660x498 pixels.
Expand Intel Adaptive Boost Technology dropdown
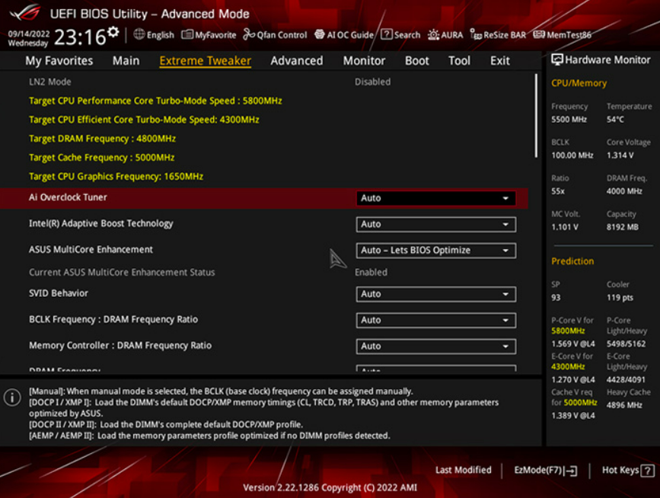pyautogui.click(x=435, y=225)
